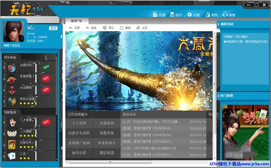Click the HOT badge on 大圣闹海
The image size is (271, 168).
coord(46,90)
